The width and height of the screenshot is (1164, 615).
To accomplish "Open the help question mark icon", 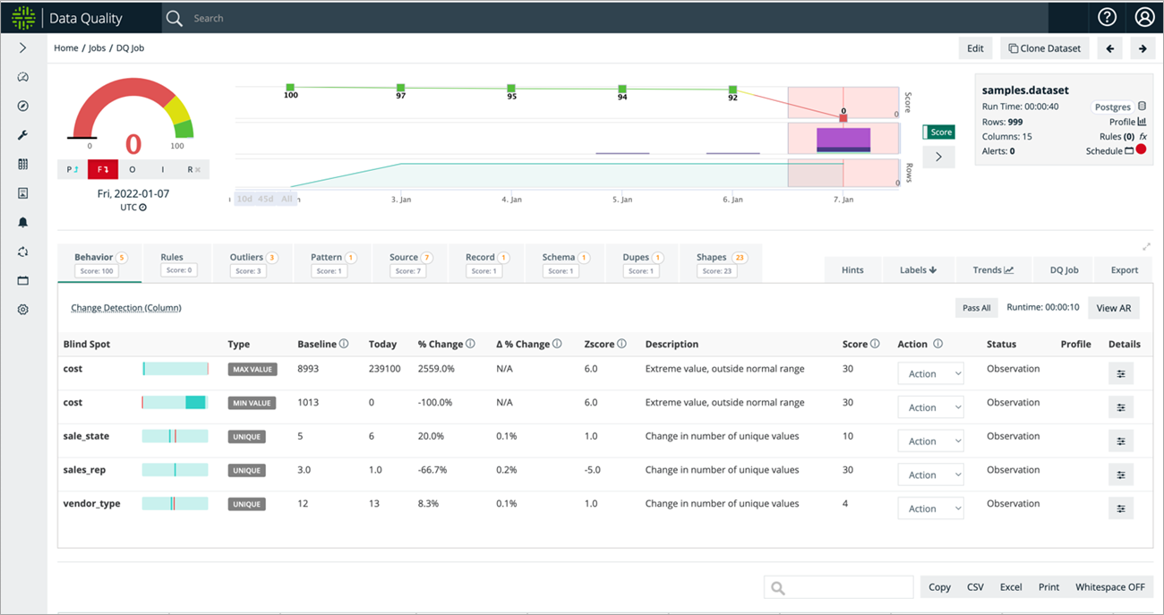I will pyautogui.click(x=1107, y=17).
